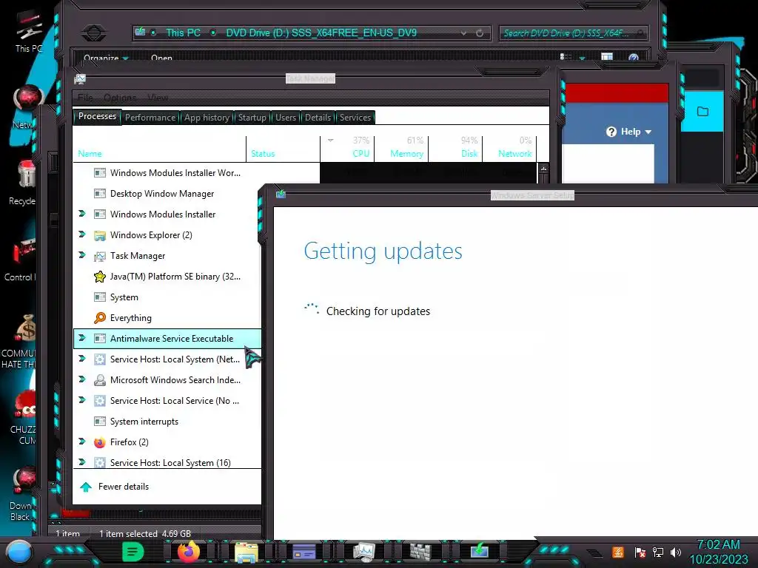This screenshot has height=568, width=758.
Task: Open the Explorer address history dropdown
Action: coord(463,33)
